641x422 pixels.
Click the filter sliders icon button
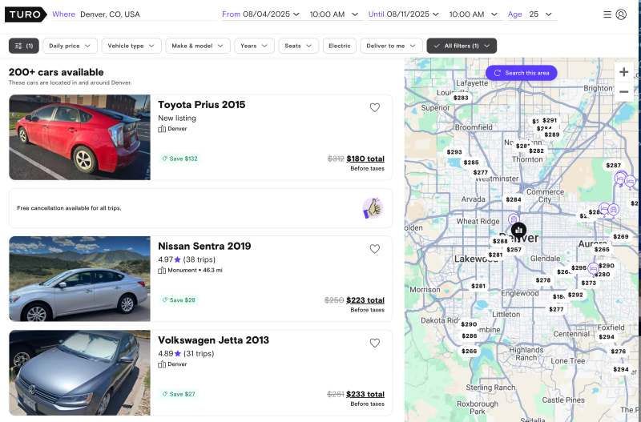(24, 46)
